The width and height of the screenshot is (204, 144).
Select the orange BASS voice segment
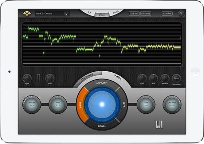coord(82,105)
